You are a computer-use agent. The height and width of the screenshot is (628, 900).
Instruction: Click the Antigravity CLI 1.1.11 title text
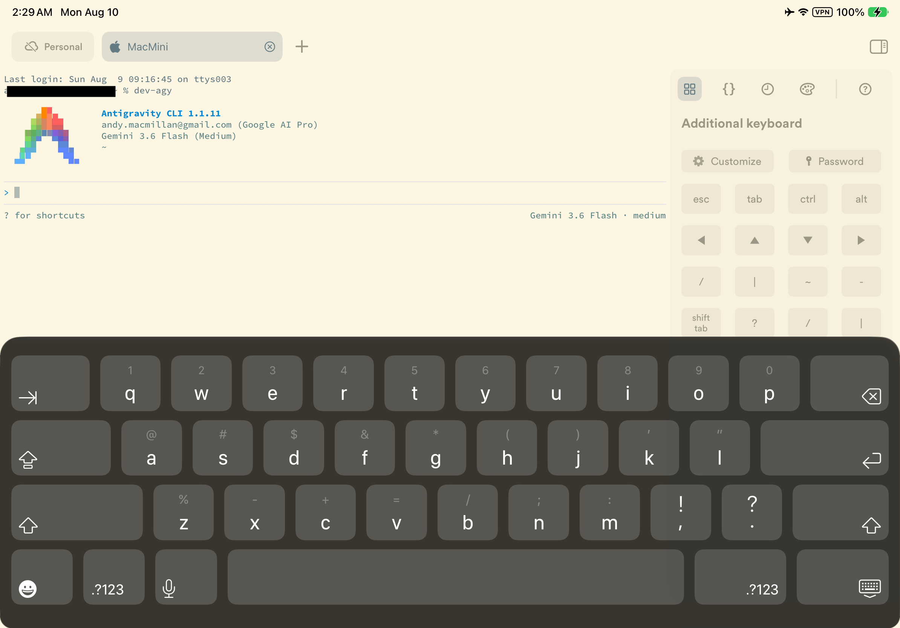click(x=161, y=113)
